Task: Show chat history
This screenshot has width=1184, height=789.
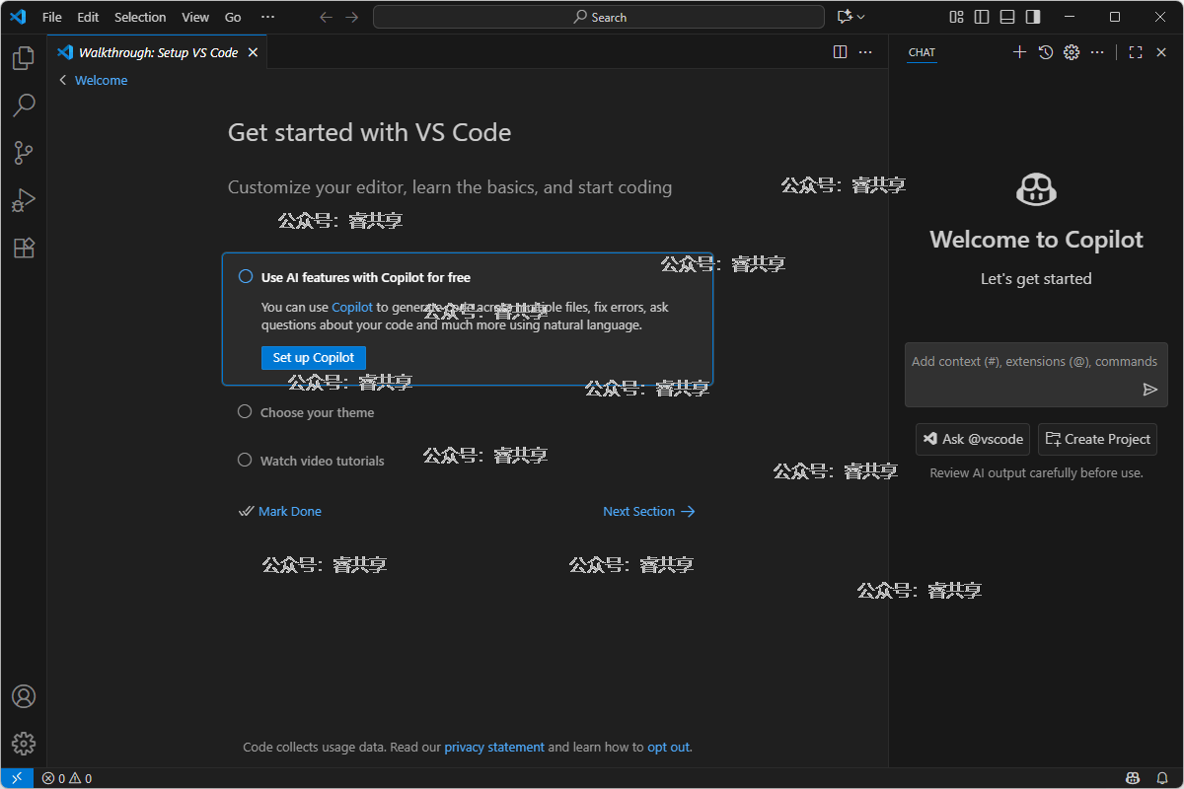Action: [x=1046, y=52]
